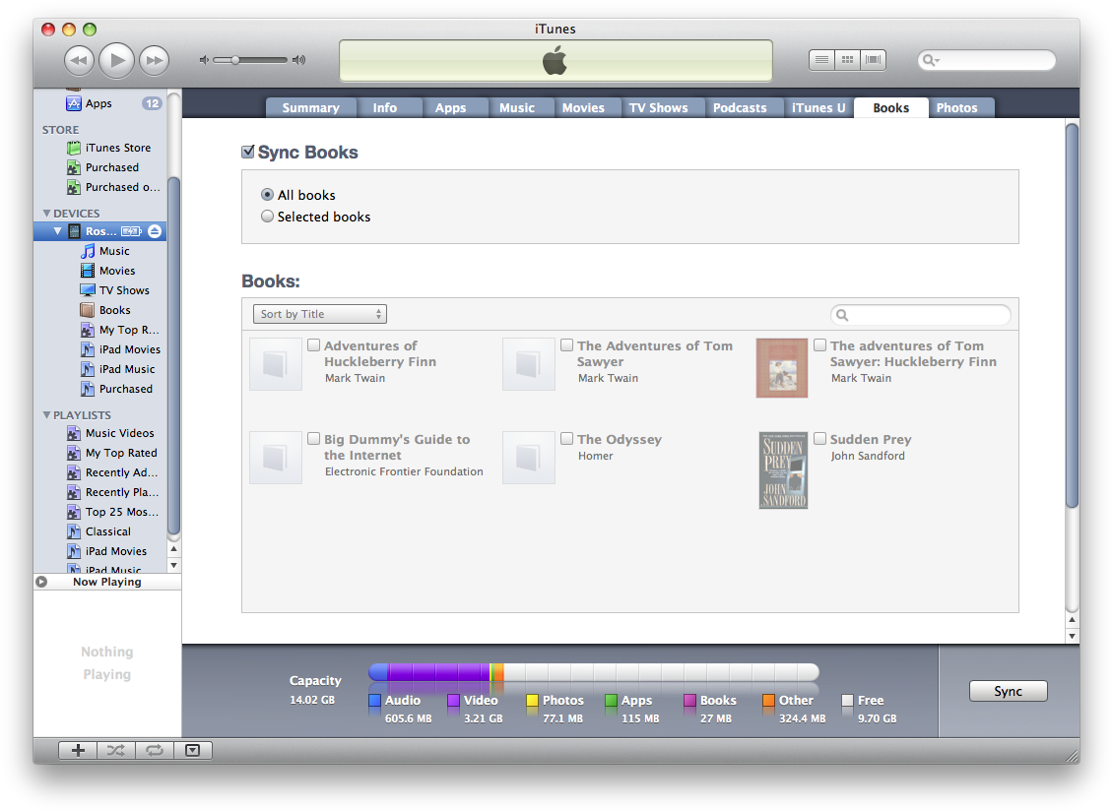This screenshot has width=1112, height=811.
Task: Switch to iTunes U tab
Action: click(x=818, y=107)
